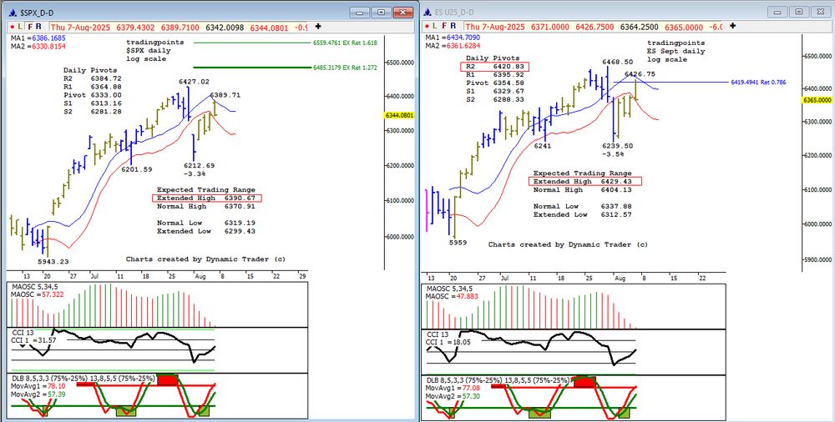Click MovAvg2 =57.30 in ES DLB panel
This screenshot has width=835, height=422.
[453, 396]
